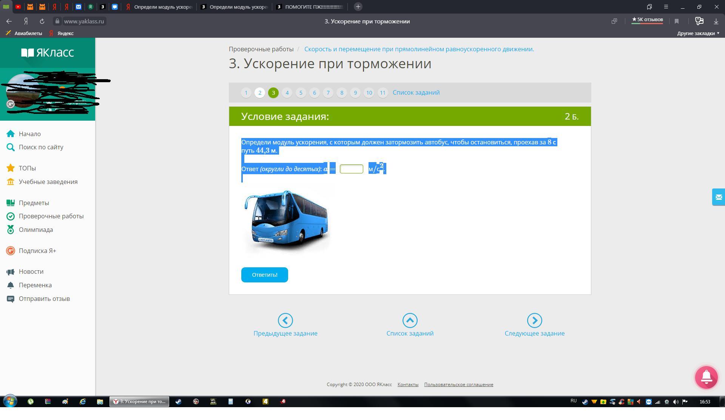725x420 pixels.
Task: Click the pink notification bell icon
Action: [706, 377]
